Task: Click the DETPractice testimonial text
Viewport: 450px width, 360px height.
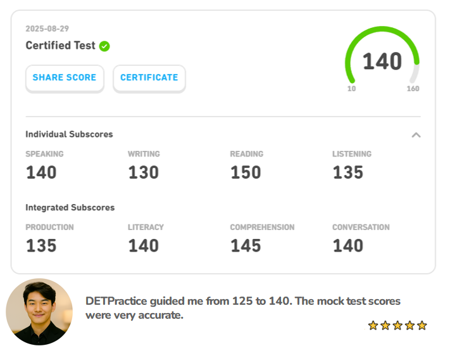Action: (243, 307)
